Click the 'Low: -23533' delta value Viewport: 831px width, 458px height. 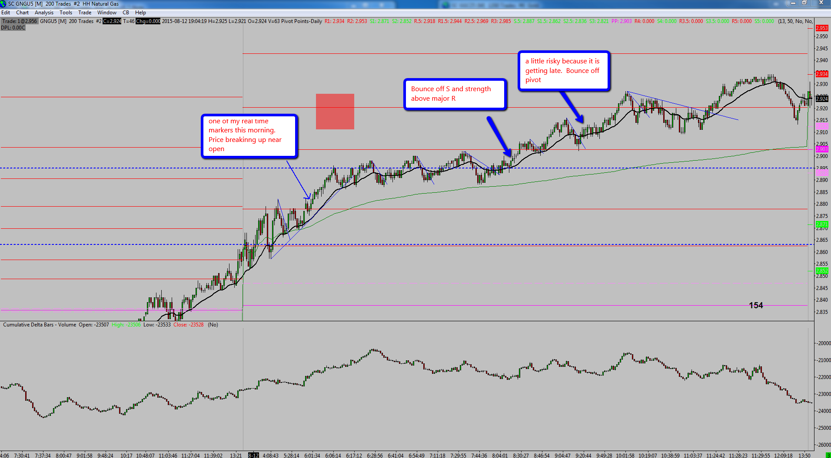click(157, 325)
